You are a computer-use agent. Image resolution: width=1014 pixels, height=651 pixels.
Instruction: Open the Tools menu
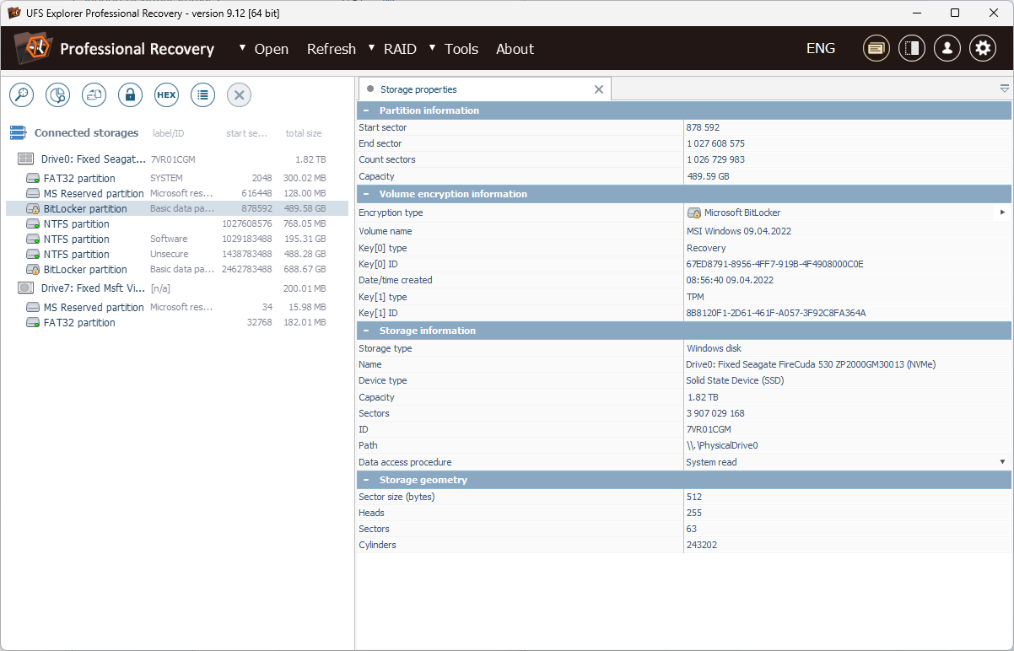click(461, 49)
